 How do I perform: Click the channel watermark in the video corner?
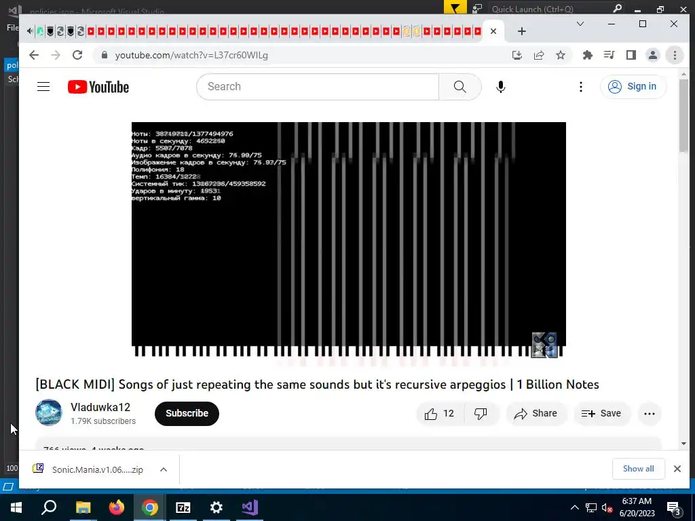point(544,345)
